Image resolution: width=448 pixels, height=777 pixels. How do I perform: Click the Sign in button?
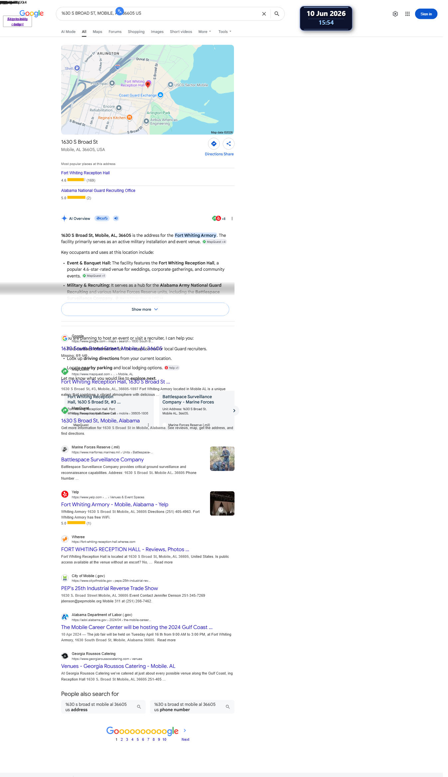426,14
